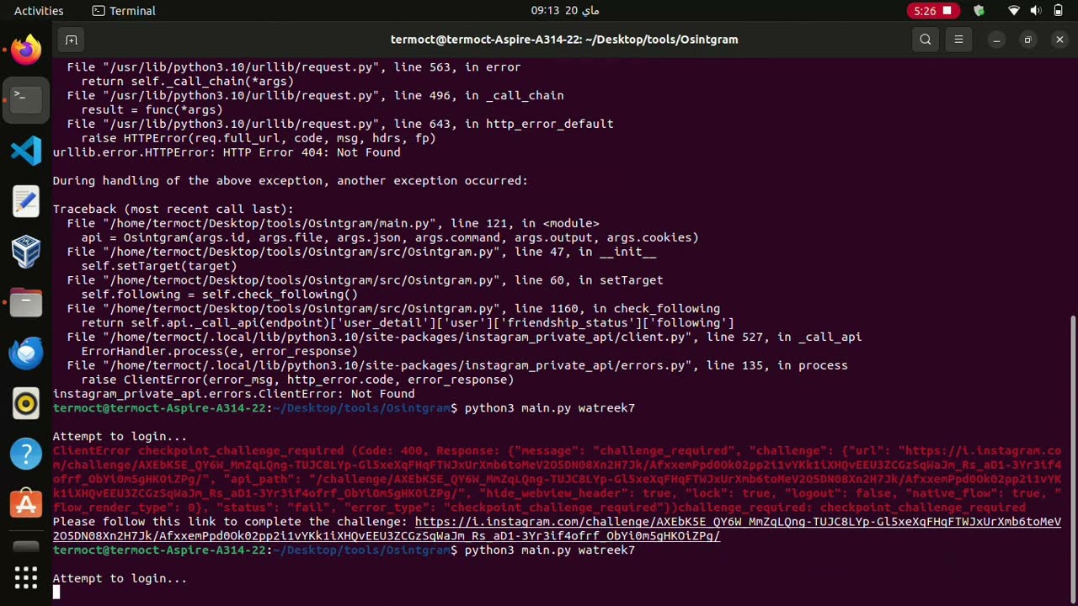The height and width of the screenshot is (606, 1078).
Task: Open the Help dock icon
Action: point(26,454)
